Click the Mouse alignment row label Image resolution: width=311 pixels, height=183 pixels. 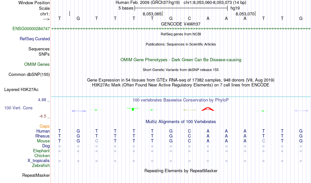[43, 141]
